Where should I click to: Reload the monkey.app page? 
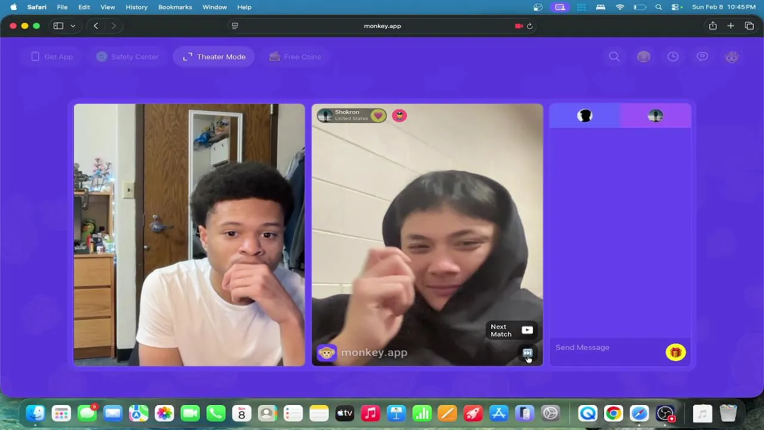pyautogui.click(x=529, y=26)
